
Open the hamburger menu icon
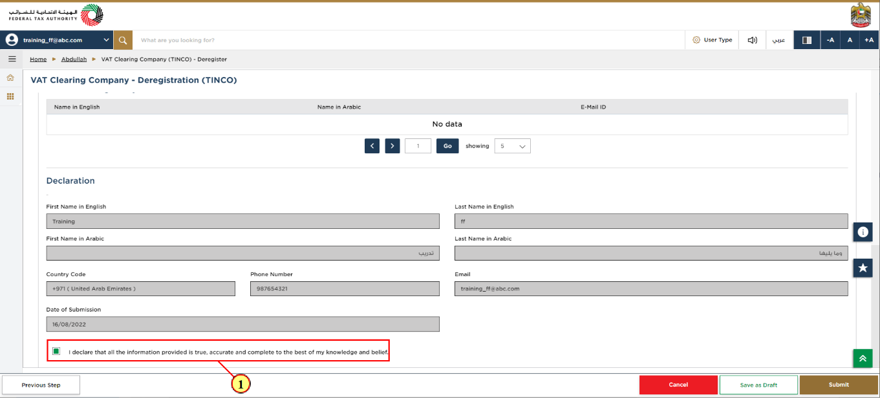(12, 59)
